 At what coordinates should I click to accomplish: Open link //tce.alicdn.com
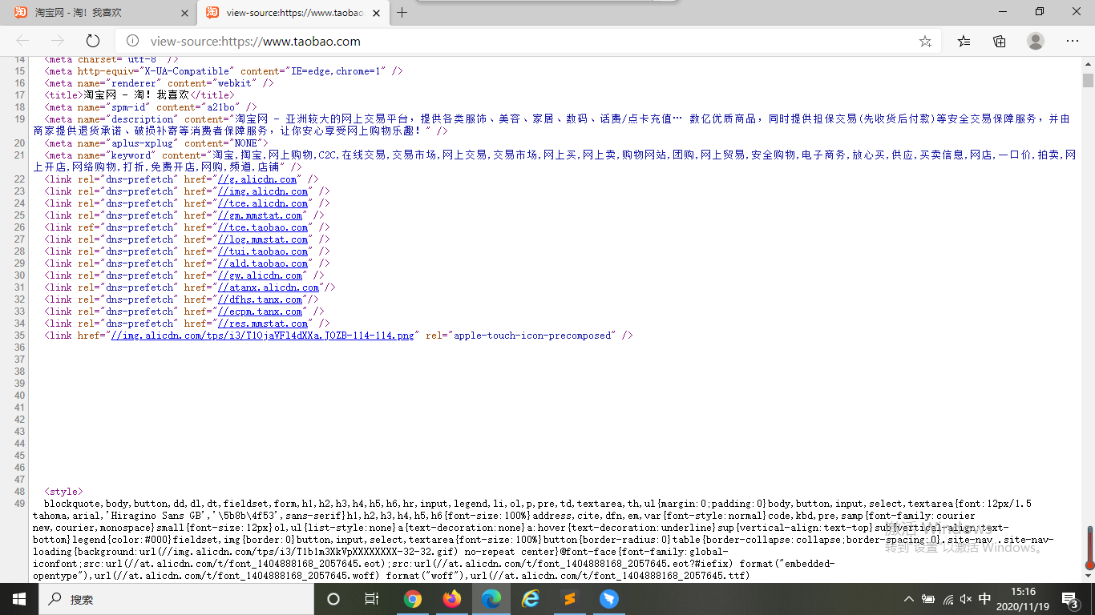point(263,203)
